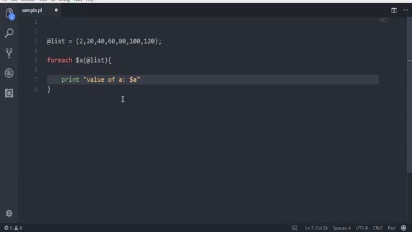Viewport: 412px width, 232px height.
Task: Change file encoding via UTF-8
Action: 362,228
